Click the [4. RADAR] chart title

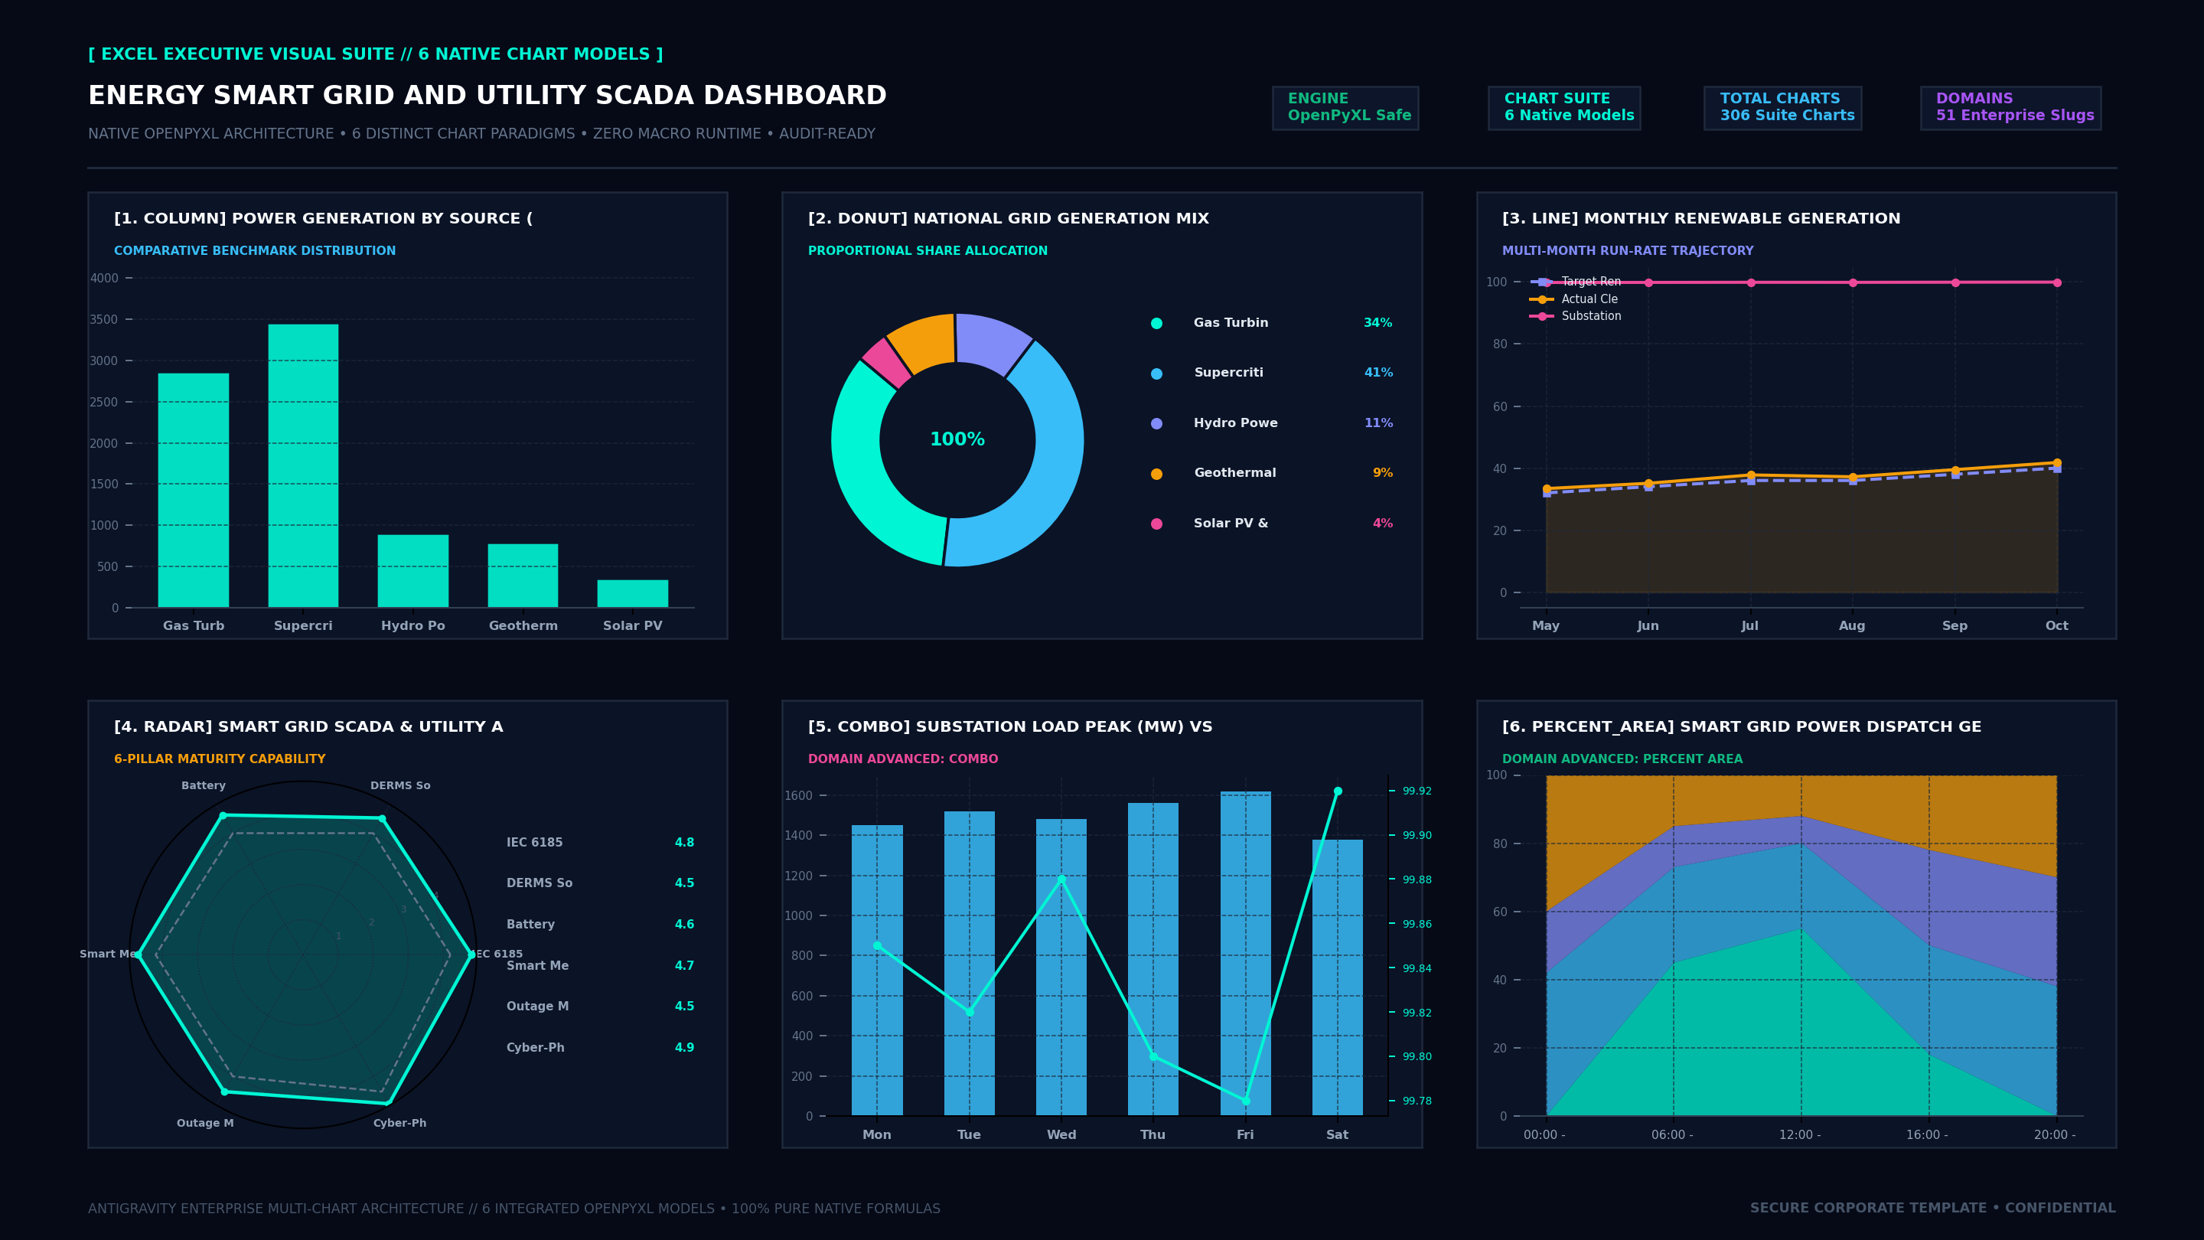click(309, 726)
